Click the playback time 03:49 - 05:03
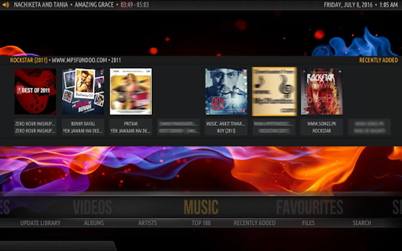Viewport: 402px width, 251px height. pos(135,5)
